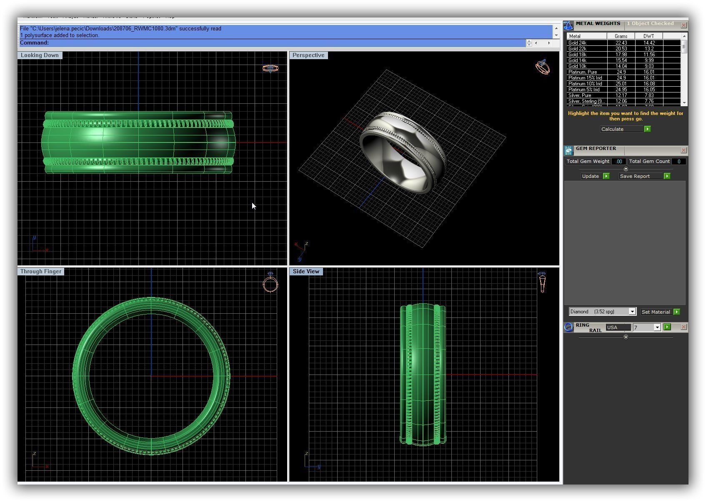Click the green ring in Looking Down view
706x502 pixels.
pos(138,142)
